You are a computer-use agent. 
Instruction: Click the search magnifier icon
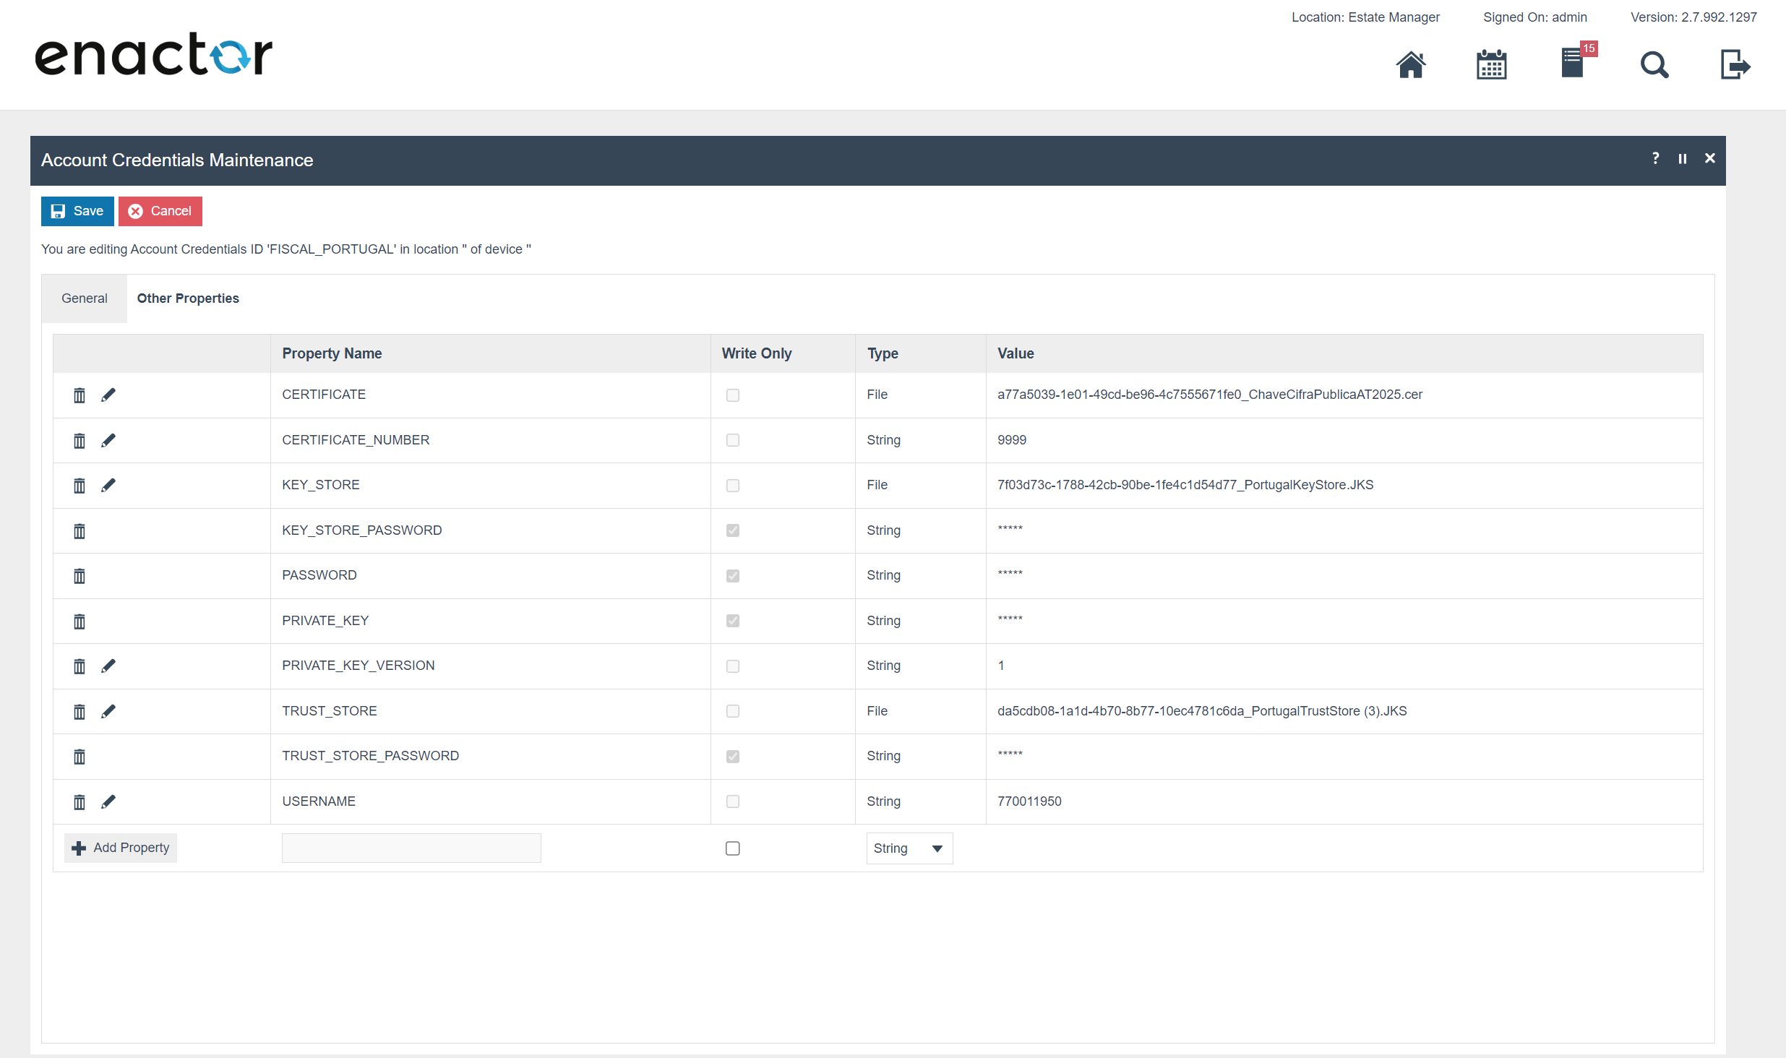tap(1654, 65)
